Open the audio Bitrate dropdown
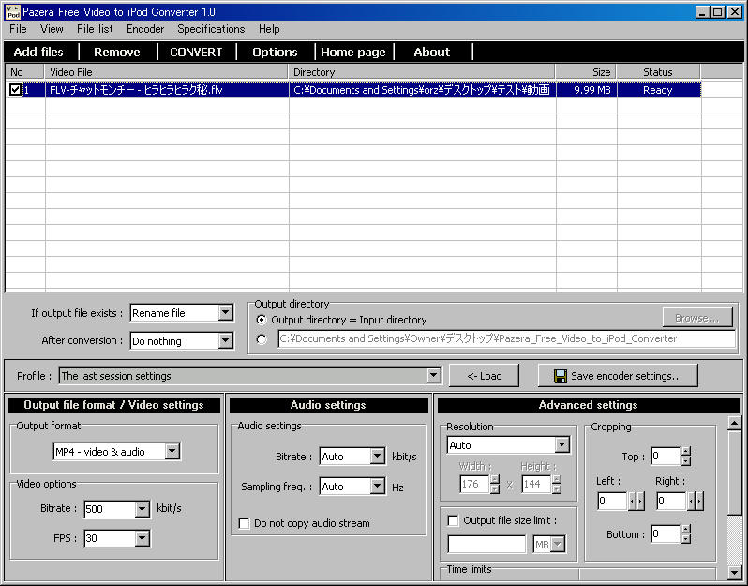This screenshot has height=586, width=748. pos(378,457)
